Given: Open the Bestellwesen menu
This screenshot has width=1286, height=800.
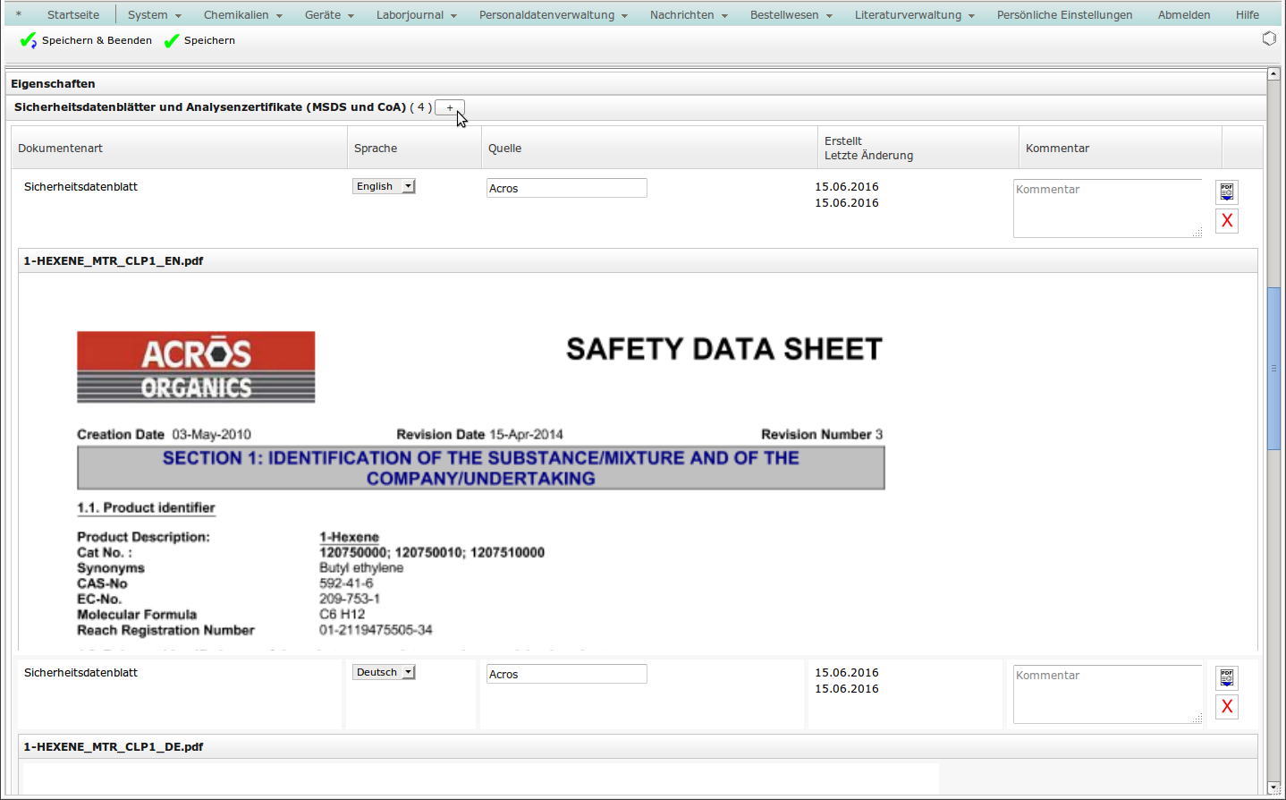Looking at the screenshot, I should pyautogui.click(x=791, y=15).
